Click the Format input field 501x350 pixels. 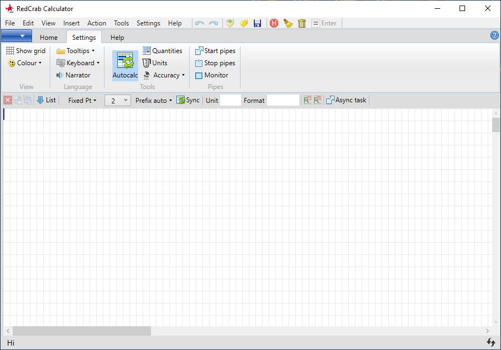283,100
